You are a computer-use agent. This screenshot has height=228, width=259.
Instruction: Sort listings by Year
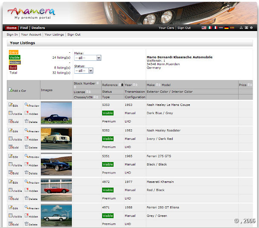click(x=135, y=85)
